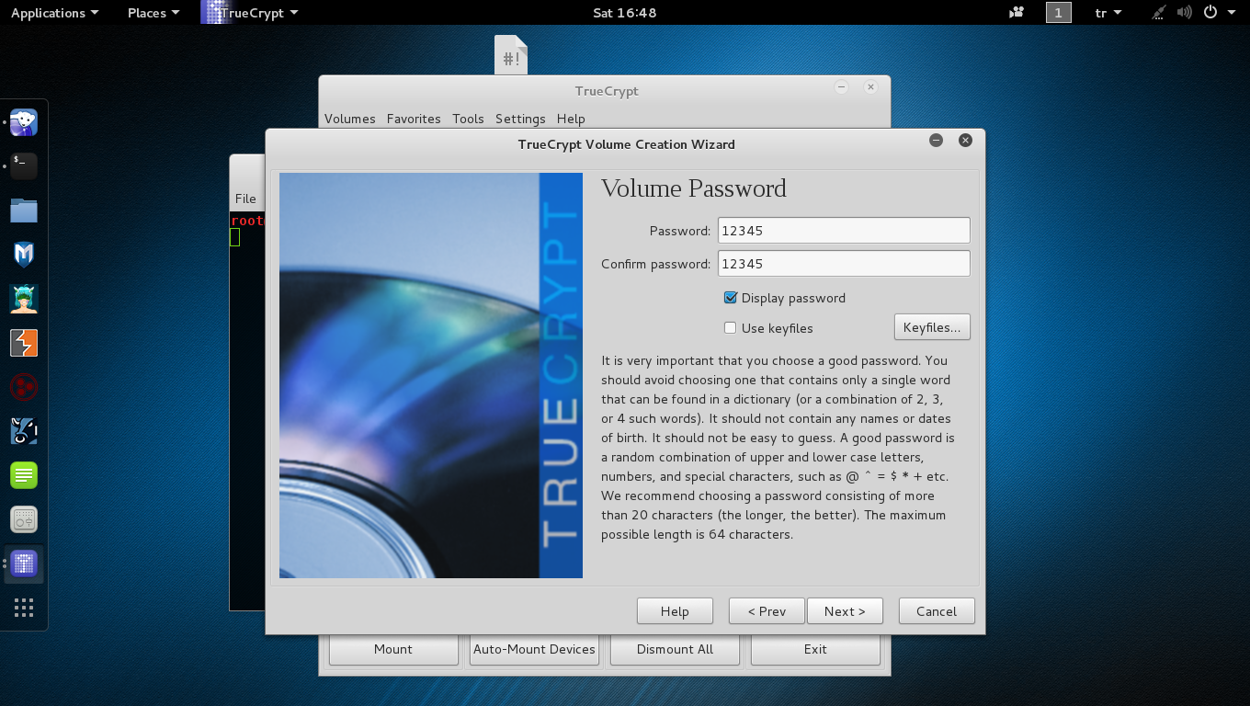Open the Files folder icon in dock

24,211
